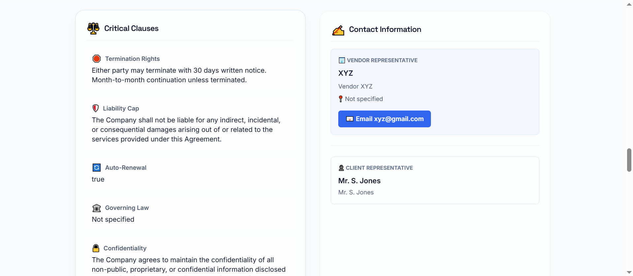
Task: Click the CLIENT REPRESENTATIVE label
Action: coord(379,168)
